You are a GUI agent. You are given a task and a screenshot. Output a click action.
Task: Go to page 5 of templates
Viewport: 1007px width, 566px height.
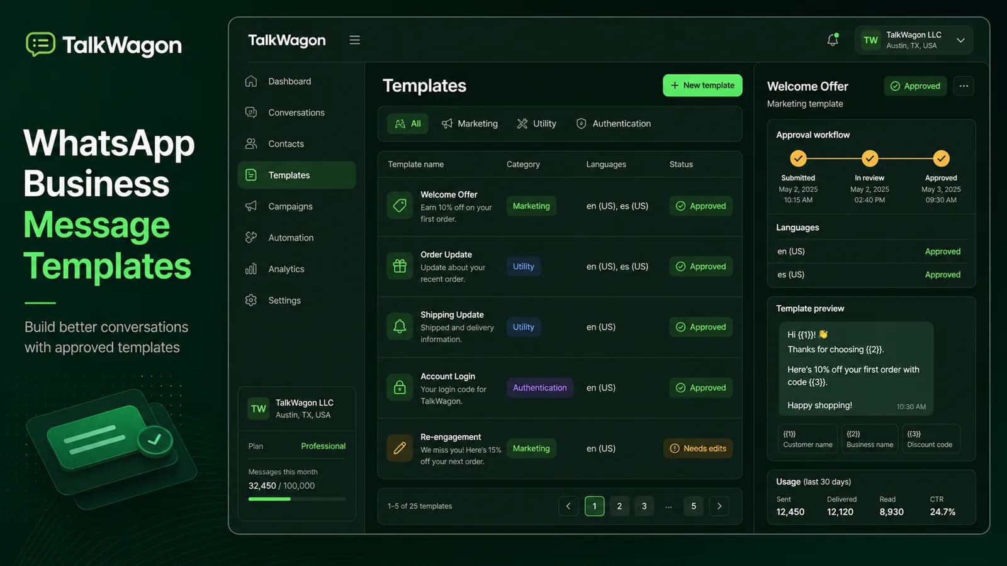tap(694, 506)
